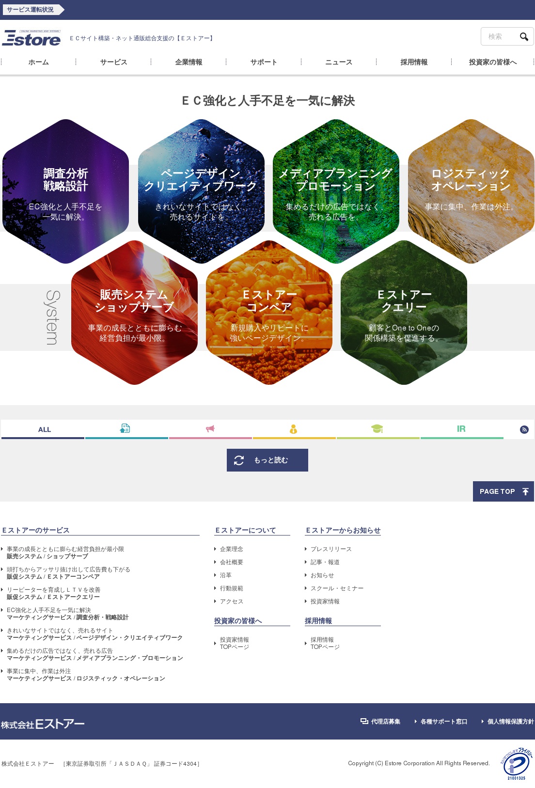Open the 投資家の皆様へ menu item

tap(493, 62)
